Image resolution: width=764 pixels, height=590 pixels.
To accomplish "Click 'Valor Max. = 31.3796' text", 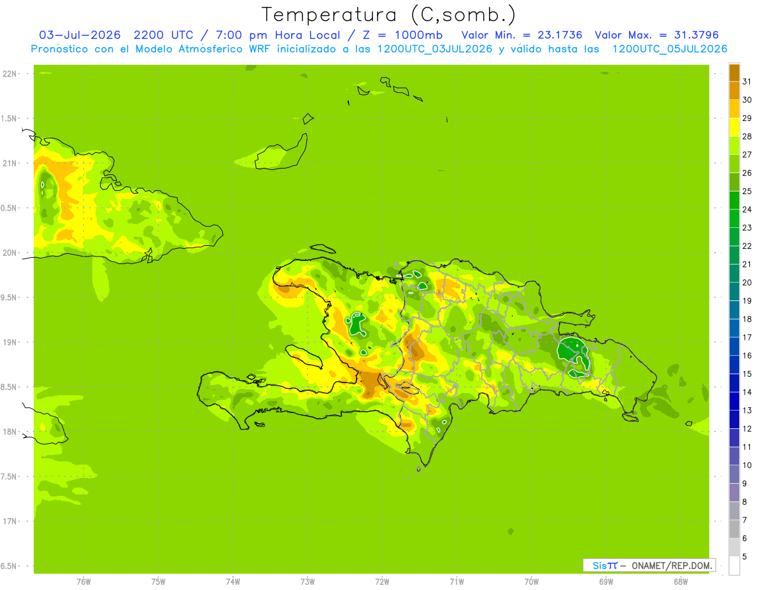I will point(656,35).
